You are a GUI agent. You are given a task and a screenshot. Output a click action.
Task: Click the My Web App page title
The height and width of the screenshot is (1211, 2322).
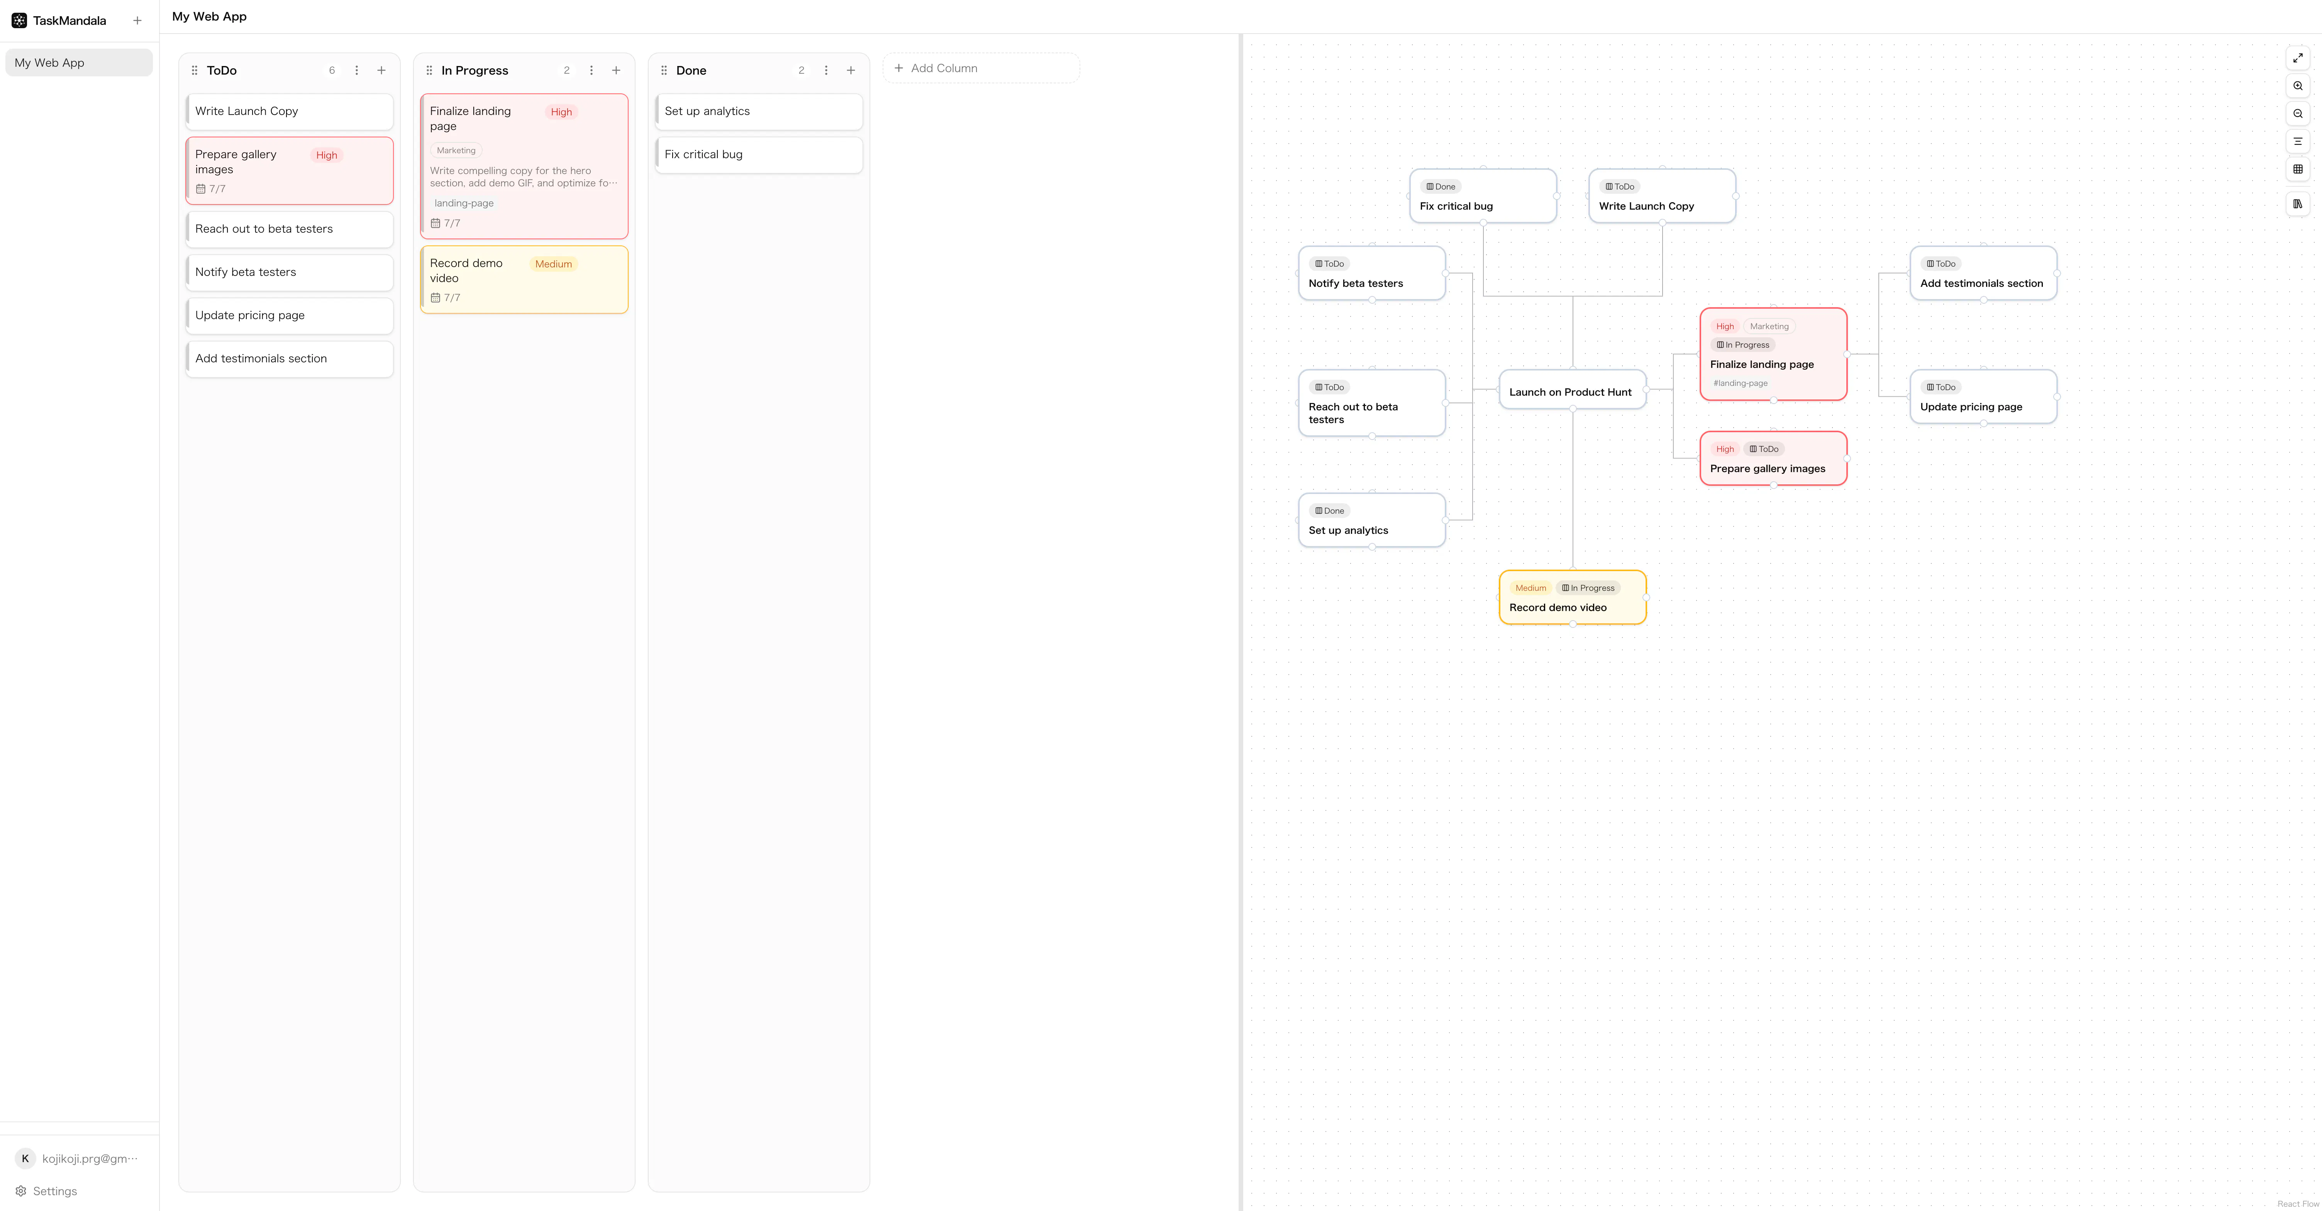pyautogui.click(x=209, y=16)
